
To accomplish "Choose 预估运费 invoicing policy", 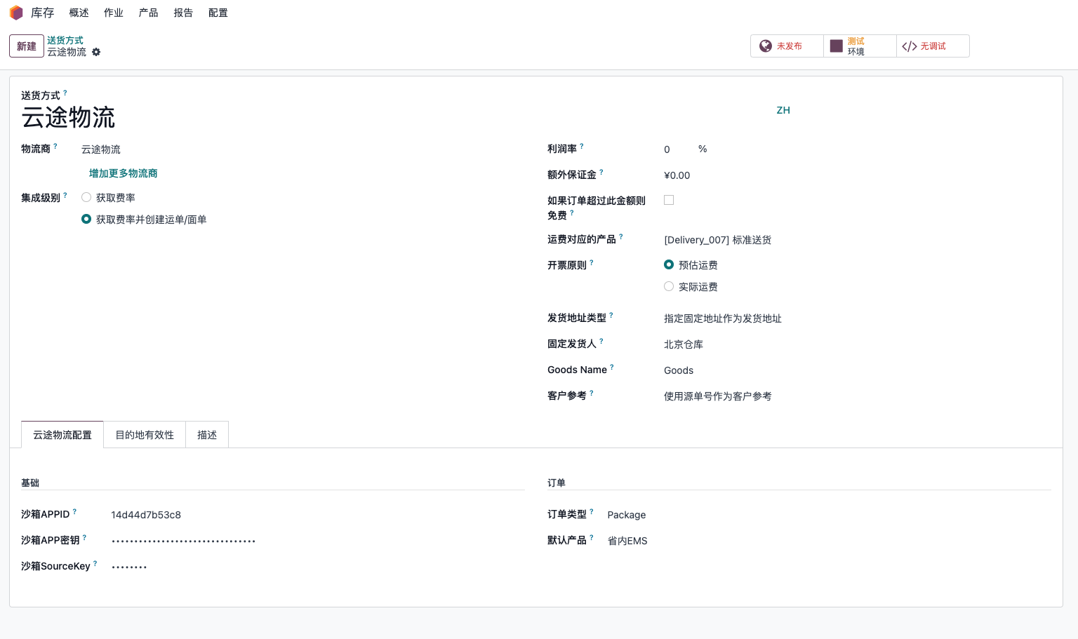I will 669,264.
